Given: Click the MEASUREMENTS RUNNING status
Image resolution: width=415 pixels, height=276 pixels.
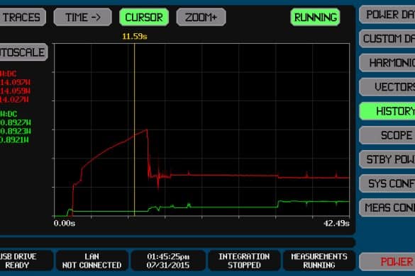Looking at the screenshot, I should pyautogui.click(x=319, y=260).
